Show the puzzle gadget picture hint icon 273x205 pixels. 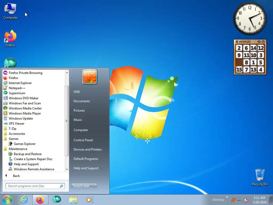pyautogui.click(x=259, y=42)
